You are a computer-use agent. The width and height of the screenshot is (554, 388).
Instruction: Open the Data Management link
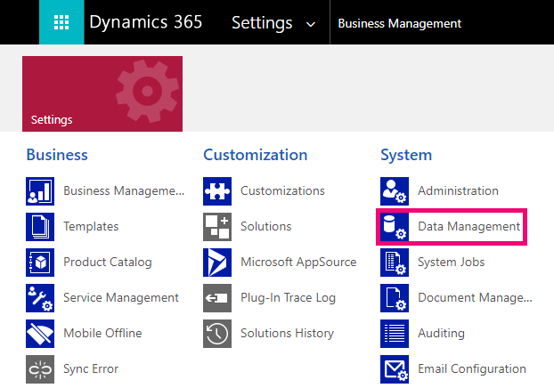(x=468, y=226)
